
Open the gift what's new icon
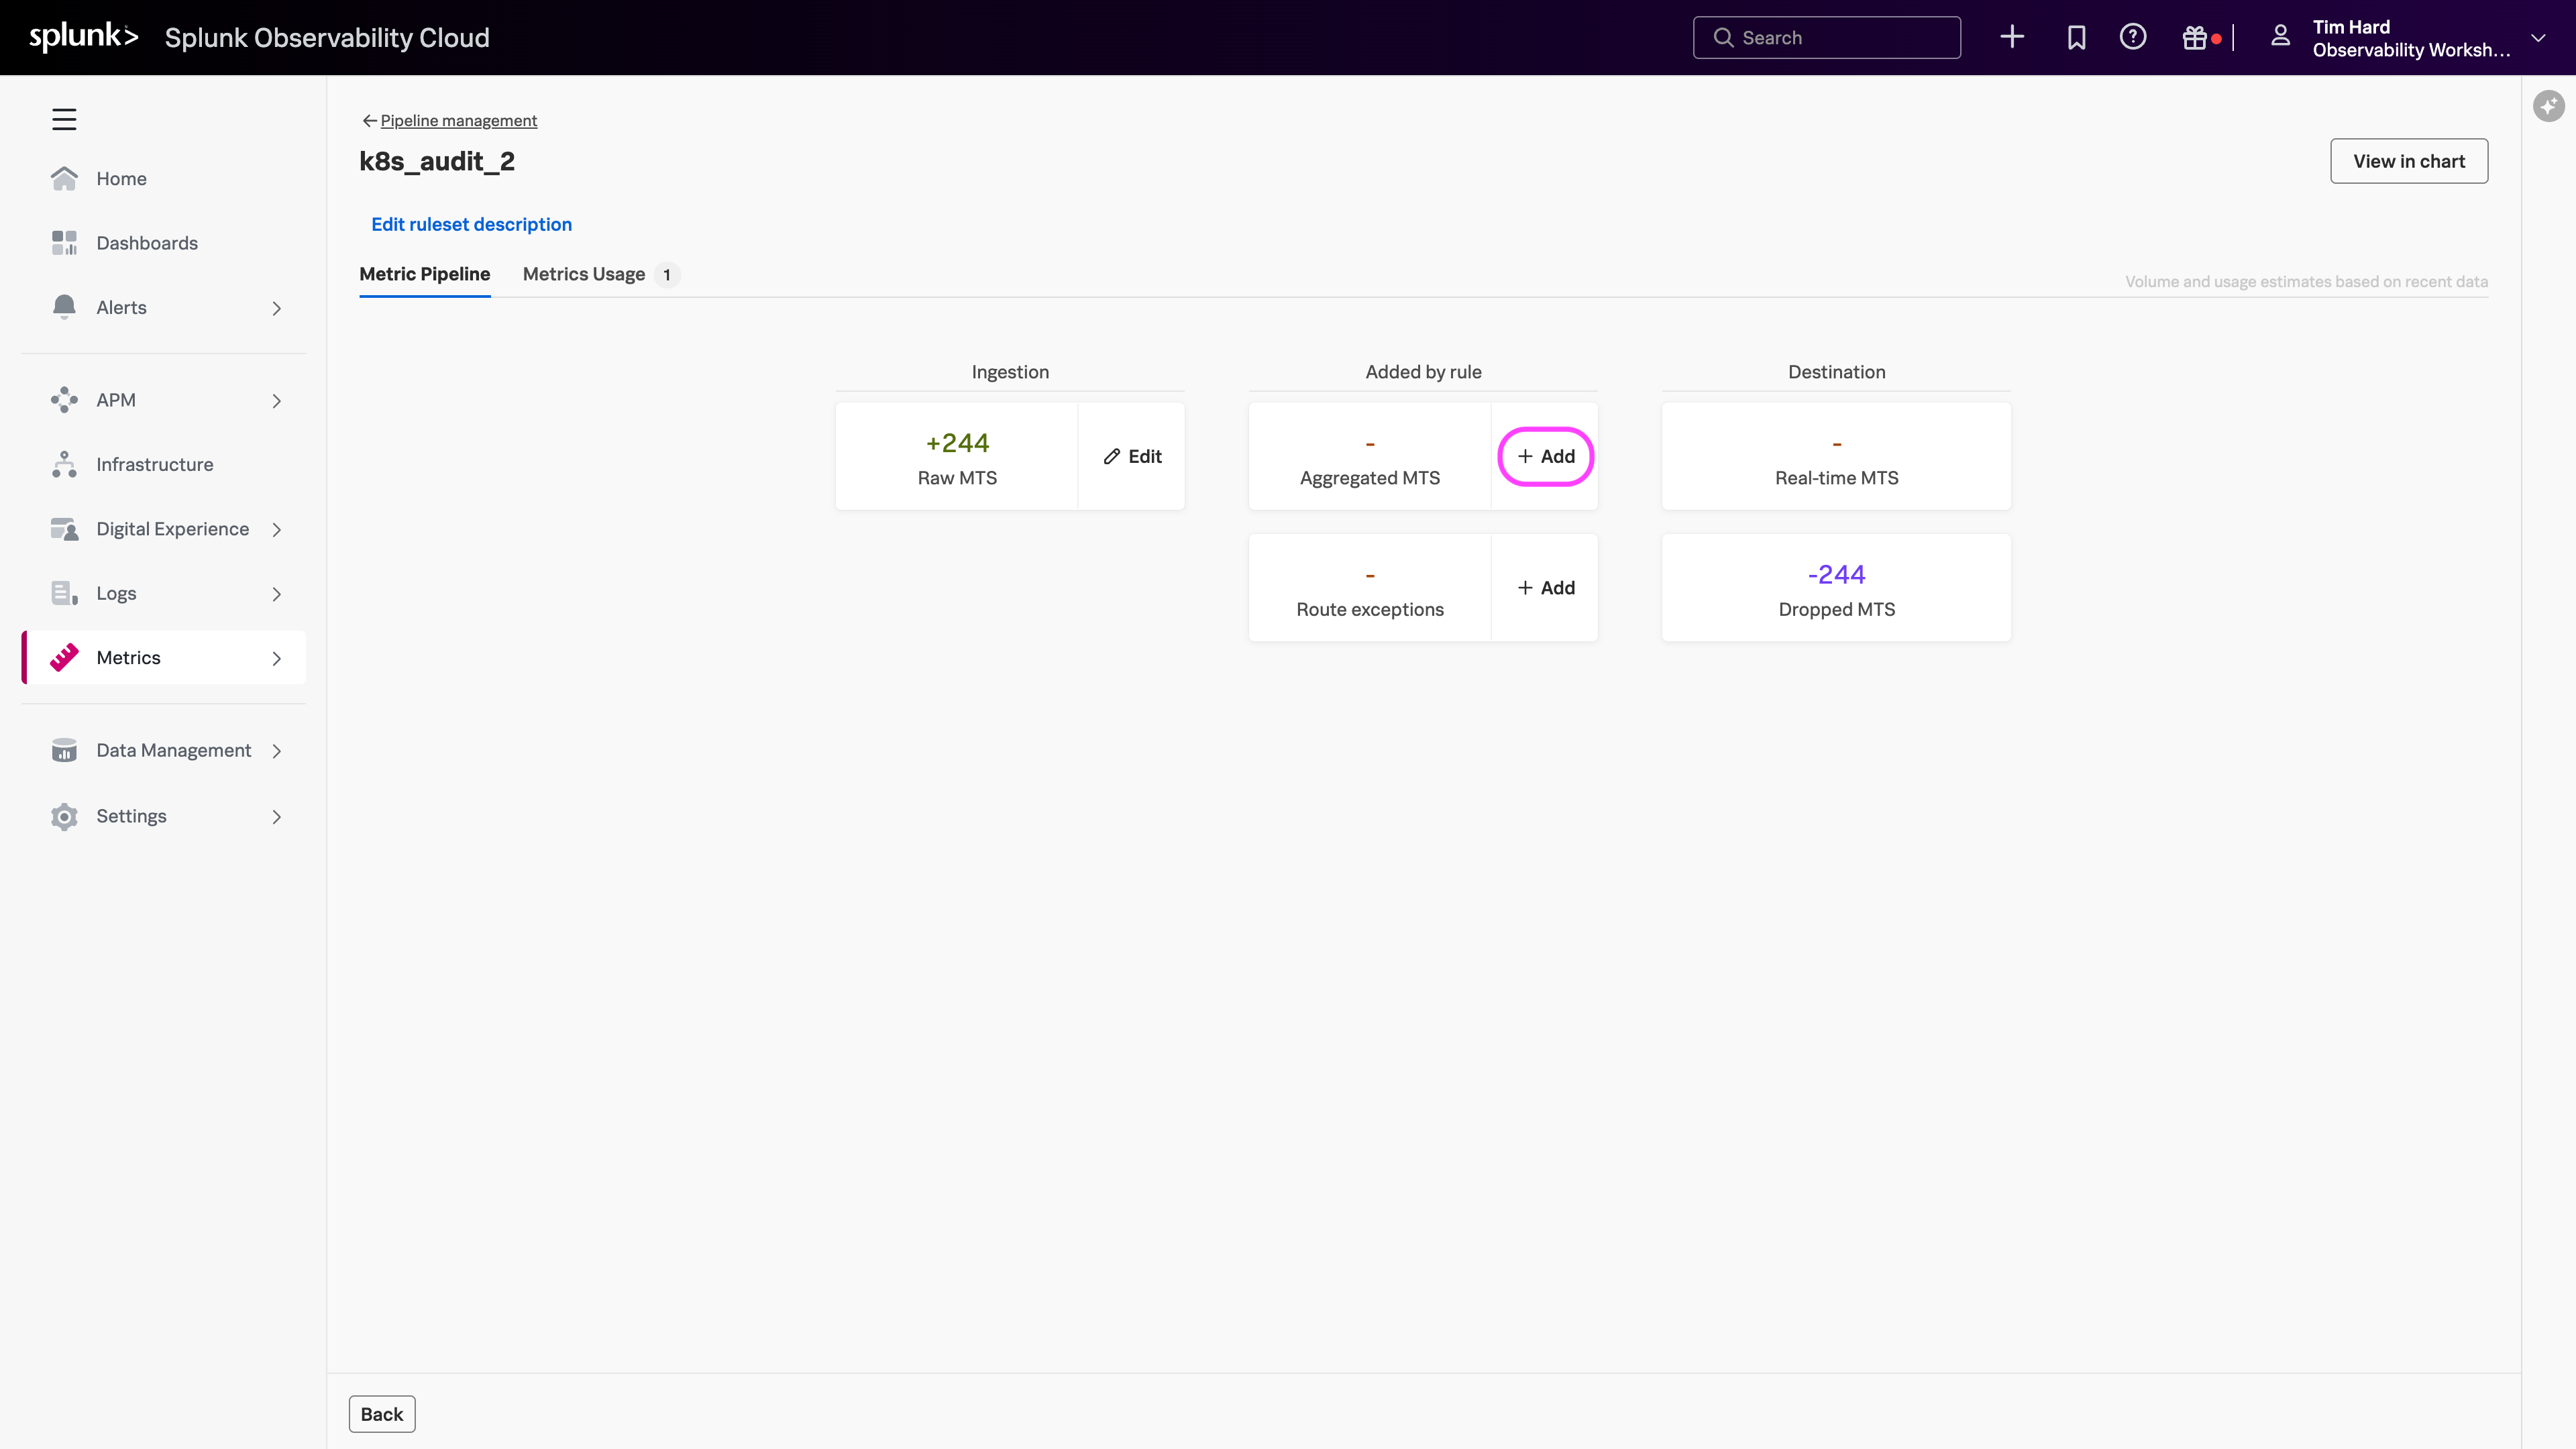pos(2195,37)
